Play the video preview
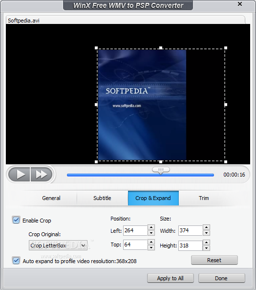Image resolution: width=256 pixels, height=290 pixels. tap(19, 174)
